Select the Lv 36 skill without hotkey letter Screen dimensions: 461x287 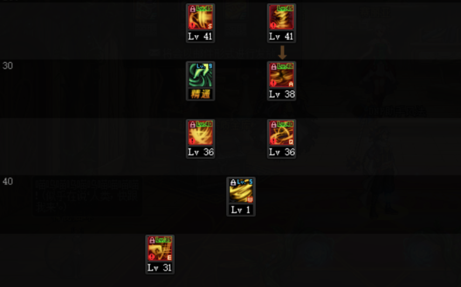[x=201, y=139]
